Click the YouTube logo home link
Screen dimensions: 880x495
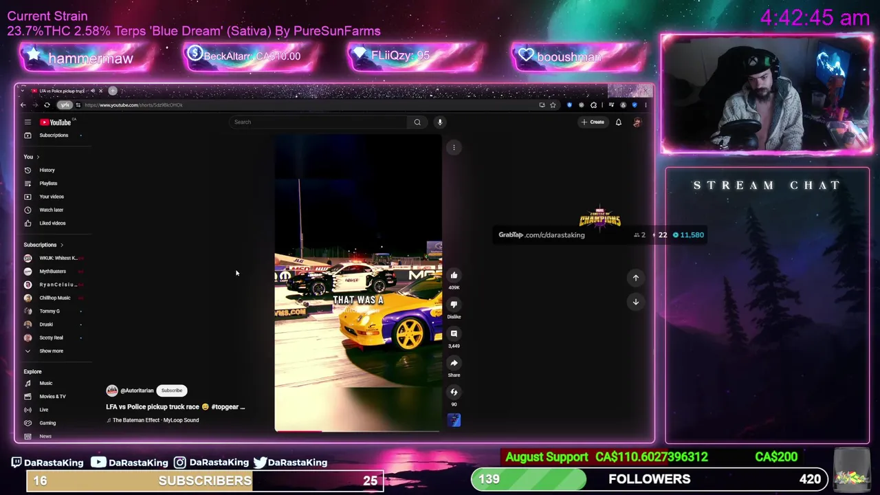coord(56,122)
